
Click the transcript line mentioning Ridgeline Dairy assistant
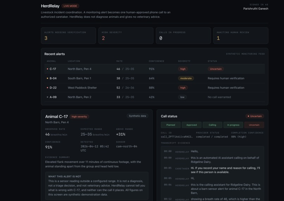[212, 189]
